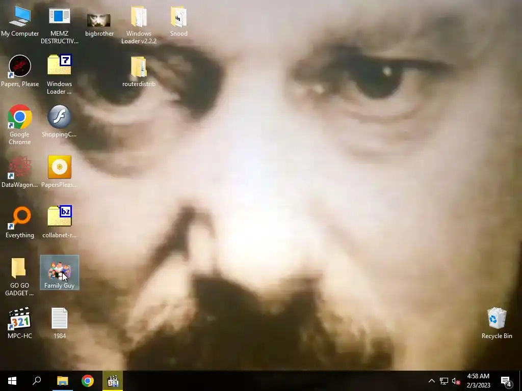The image size is (522, 391).
Task: Open the muted volume tray icon
Action: tap(456, 381)
